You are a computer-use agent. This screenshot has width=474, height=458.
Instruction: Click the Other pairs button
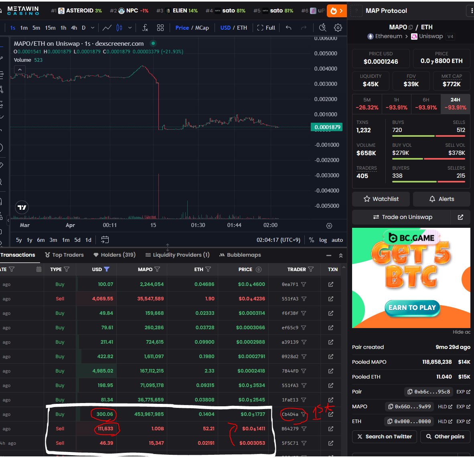(445, 436)
